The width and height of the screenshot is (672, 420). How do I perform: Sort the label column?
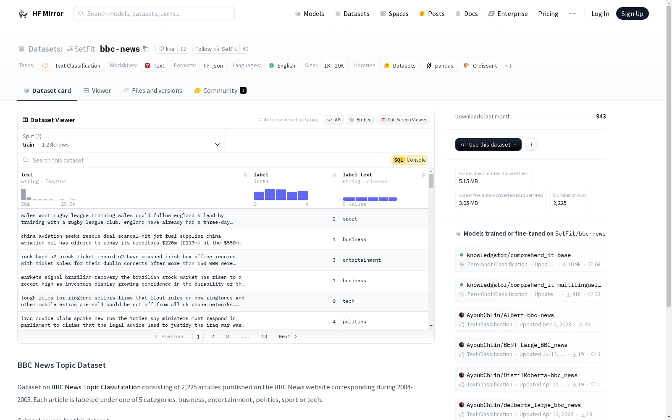point(334,175)
